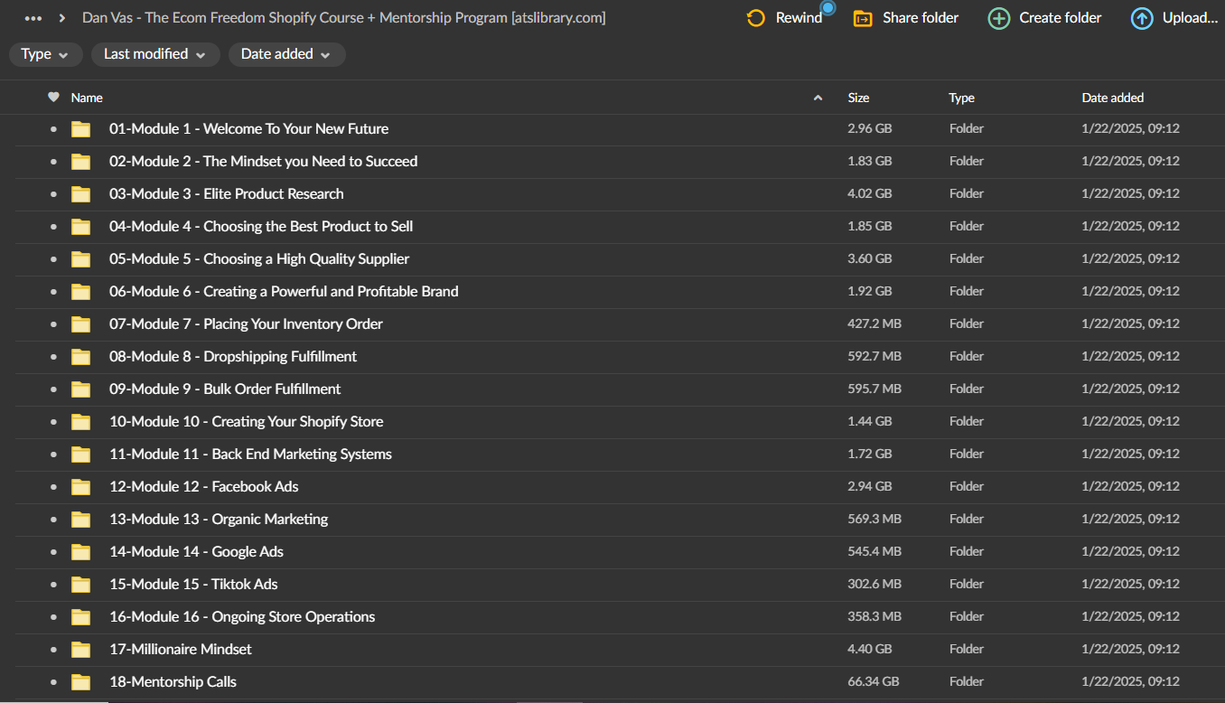The height and width of the screenshot is (703, 1225).
Task: Click folder icon of 04-Module 4
Action: click(81, 227)
